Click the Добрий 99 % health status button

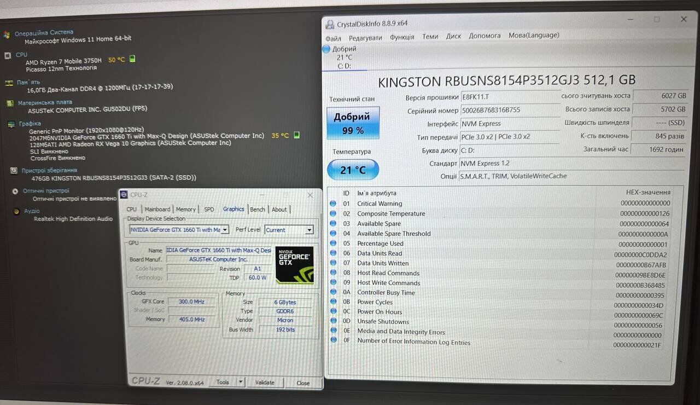pos(353,123)
